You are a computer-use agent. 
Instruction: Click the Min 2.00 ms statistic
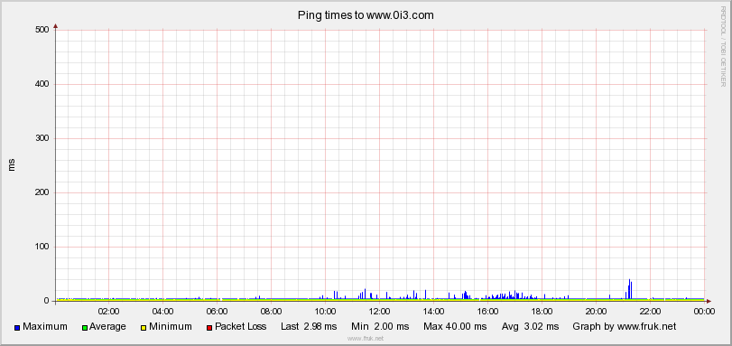click(x=380, y=326)
